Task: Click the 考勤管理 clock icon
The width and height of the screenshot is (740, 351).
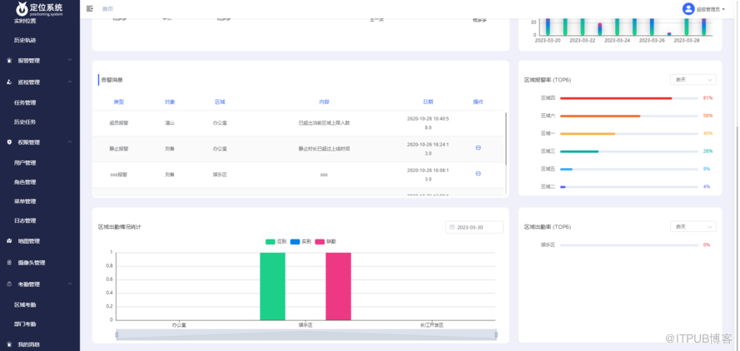Action: point(9,284)
